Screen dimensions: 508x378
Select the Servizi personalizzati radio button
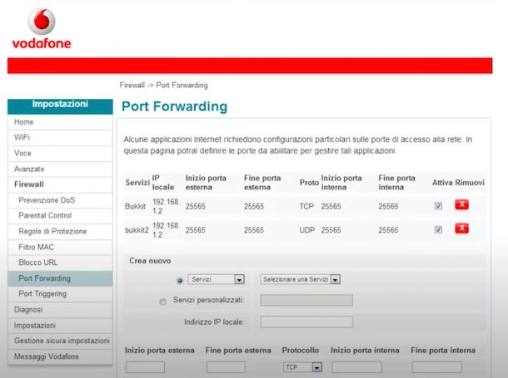tap(162, 302)
